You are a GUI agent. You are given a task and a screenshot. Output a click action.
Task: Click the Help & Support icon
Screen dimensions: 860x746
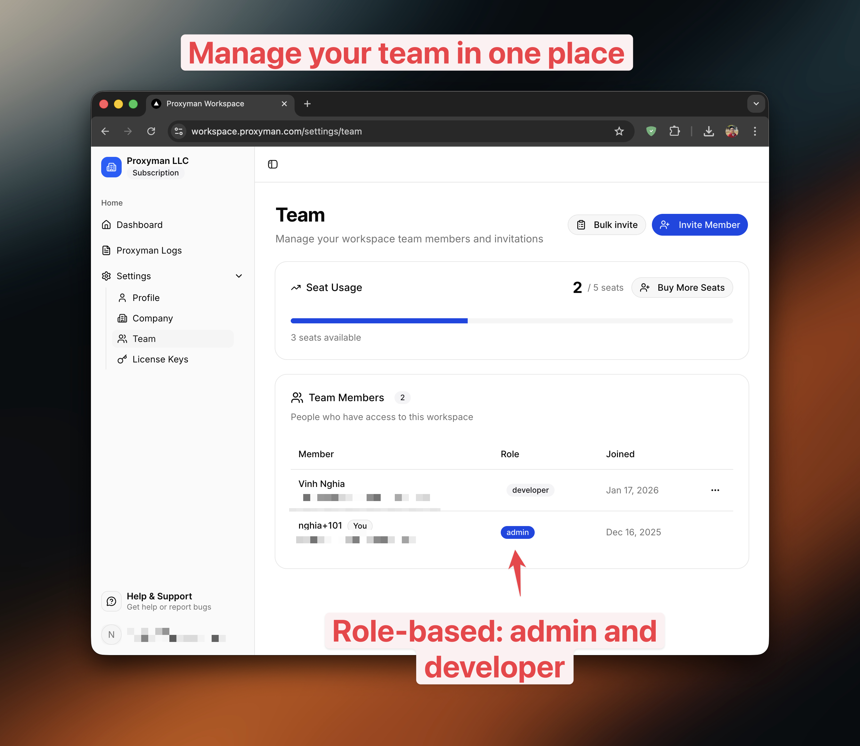pos(111,601)
